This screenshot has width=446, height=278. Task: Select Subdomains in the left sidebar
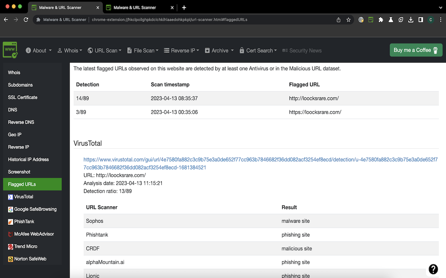pos(20,85)
